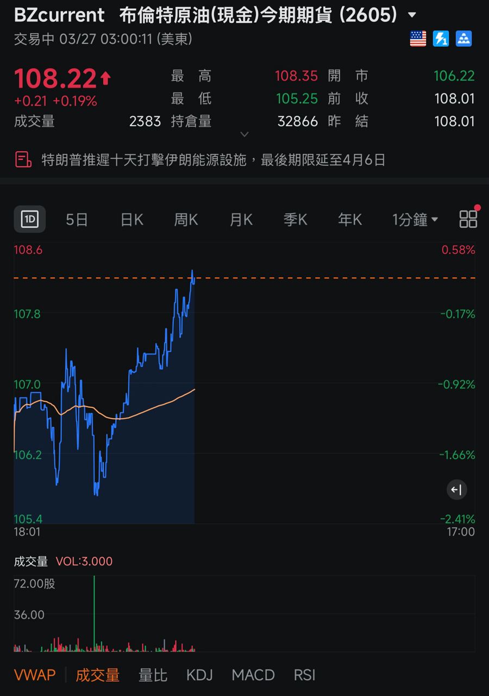Tap the collapse chart arrow button

coord(456,490)
